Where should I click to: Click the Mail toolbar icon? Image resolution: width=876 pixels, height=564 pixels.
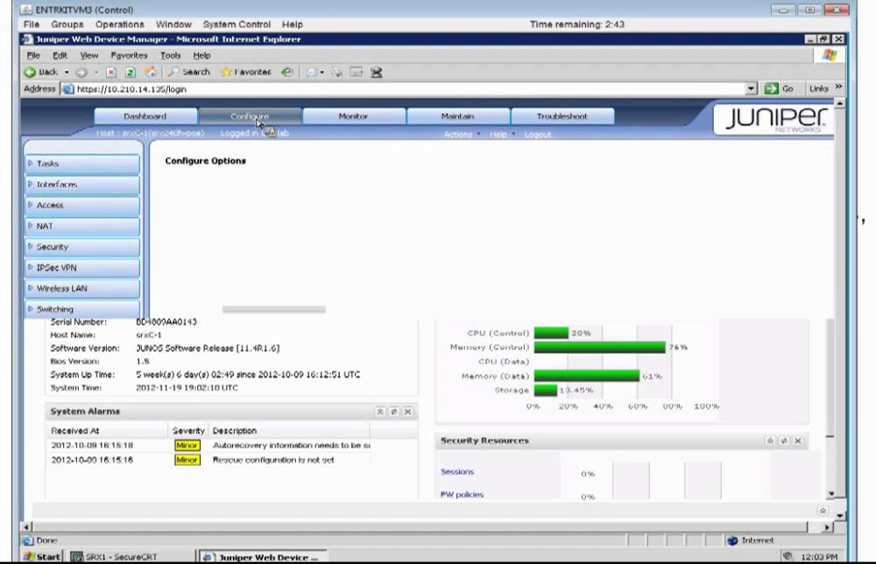pos(312,72)
